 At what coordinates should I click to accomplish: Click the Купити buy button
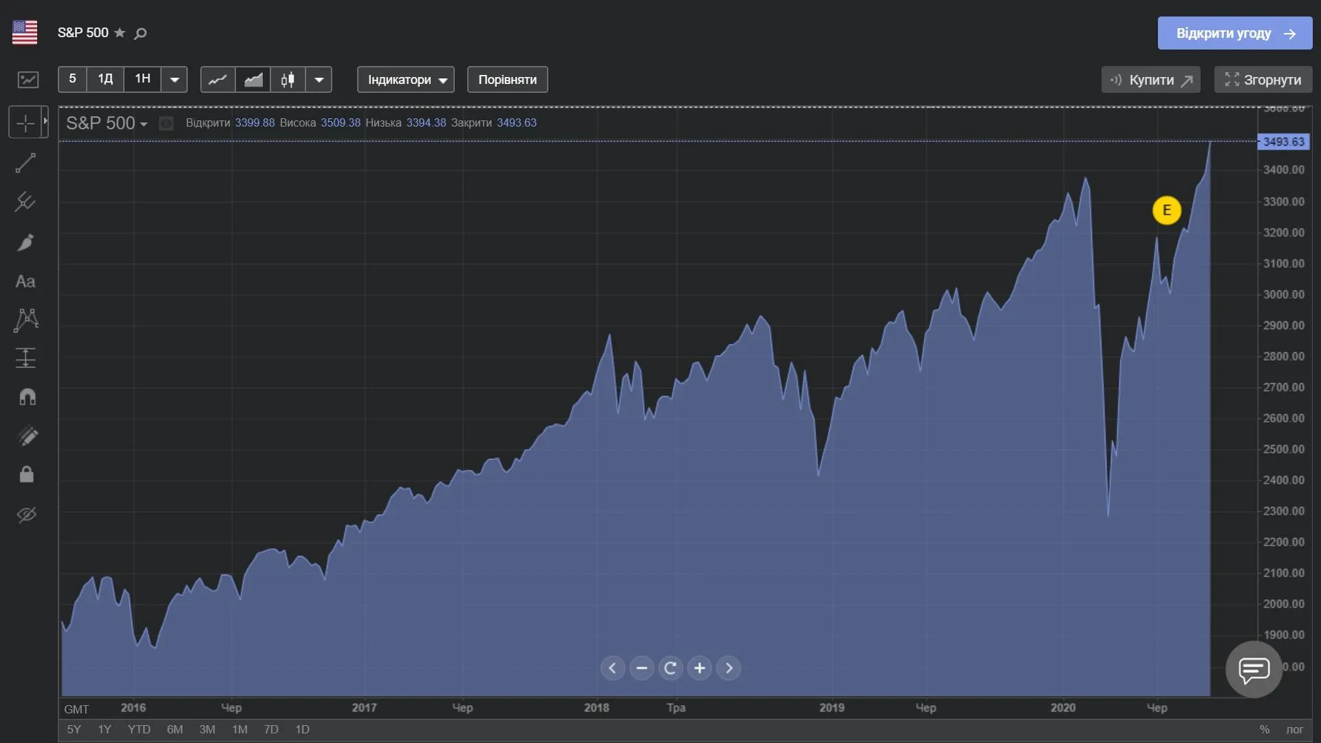1151,80
